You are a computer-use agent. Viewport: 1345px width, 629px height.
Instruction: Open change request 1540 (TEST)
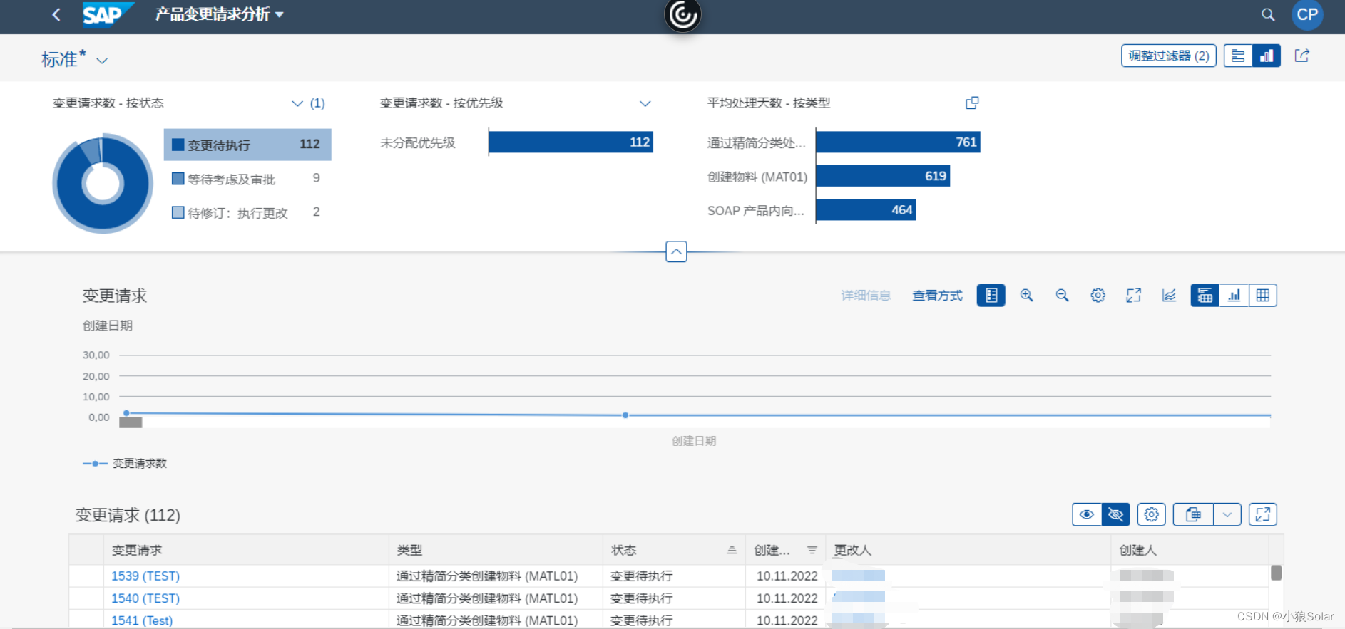[x=145, y=598]
